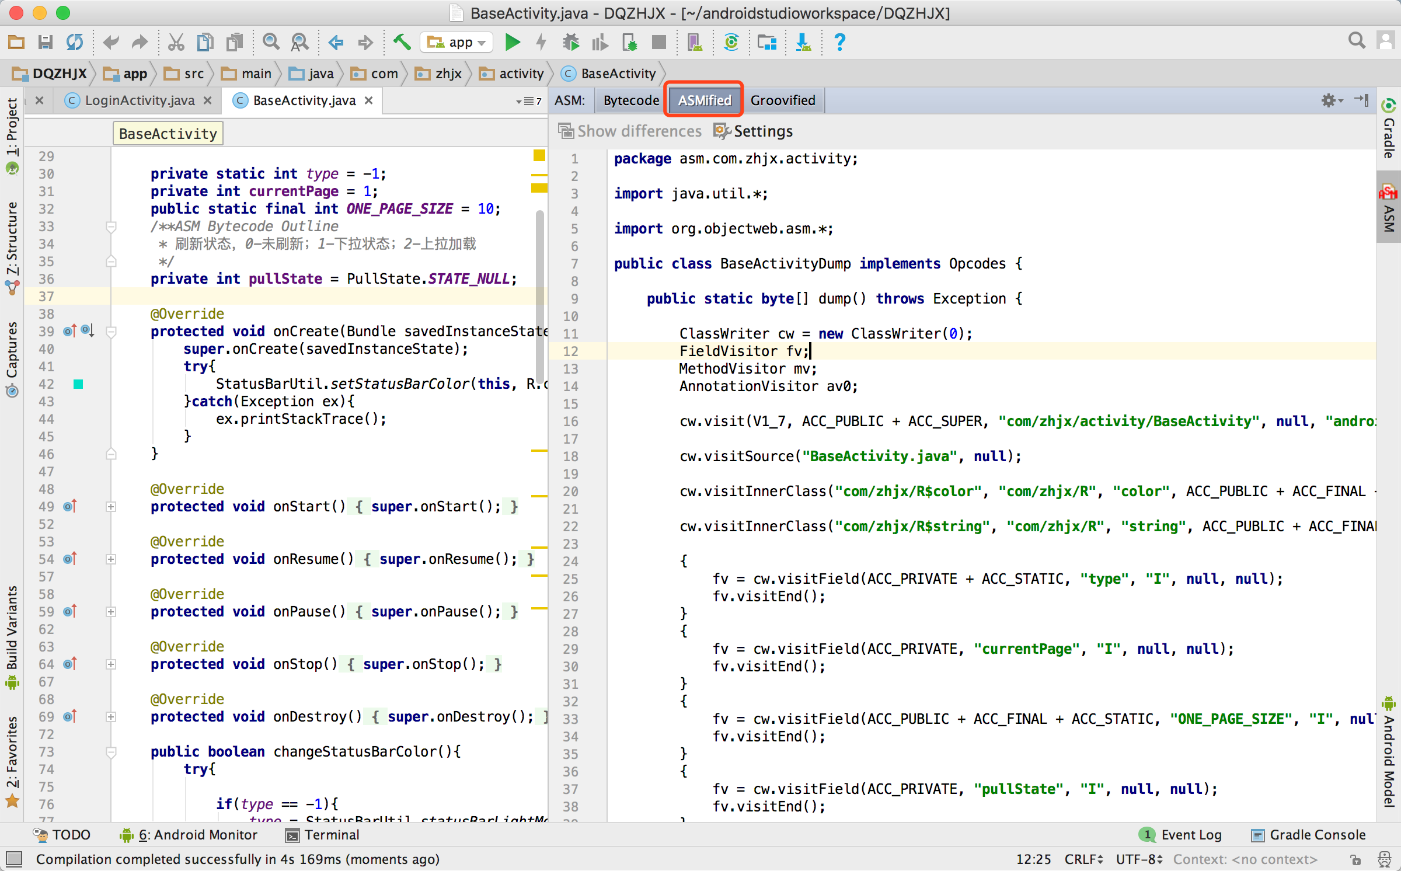Image resolution: width=1401 pixels, height=871 pixels.
Task: Collapse the onCreate method fold marker
Action: (x=111, y=332)
